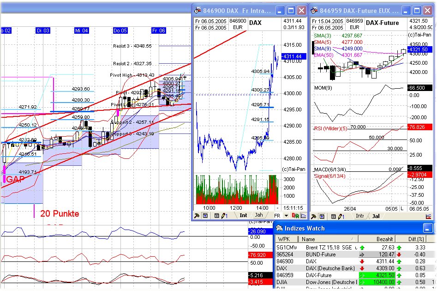Viewport: 437px width, 291px height.
Task: Sort by the WPK column header
Action: (x=286, y=239)
